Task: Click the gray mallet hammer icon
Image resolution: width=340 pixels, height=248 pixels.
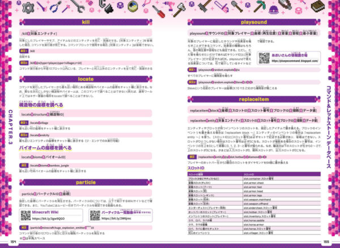Action: click(204, 5)
